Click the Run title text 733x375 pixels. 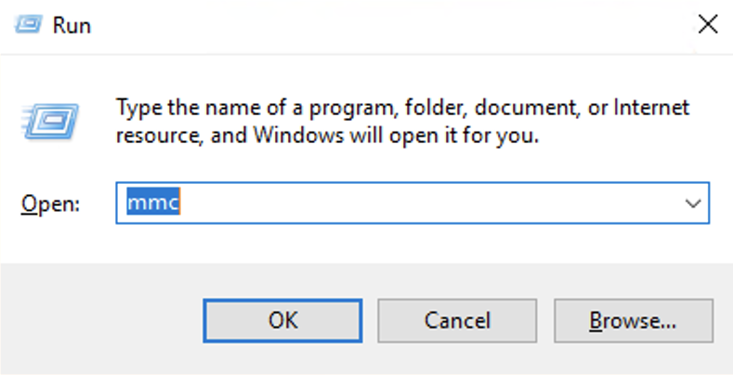coord(72,25)
